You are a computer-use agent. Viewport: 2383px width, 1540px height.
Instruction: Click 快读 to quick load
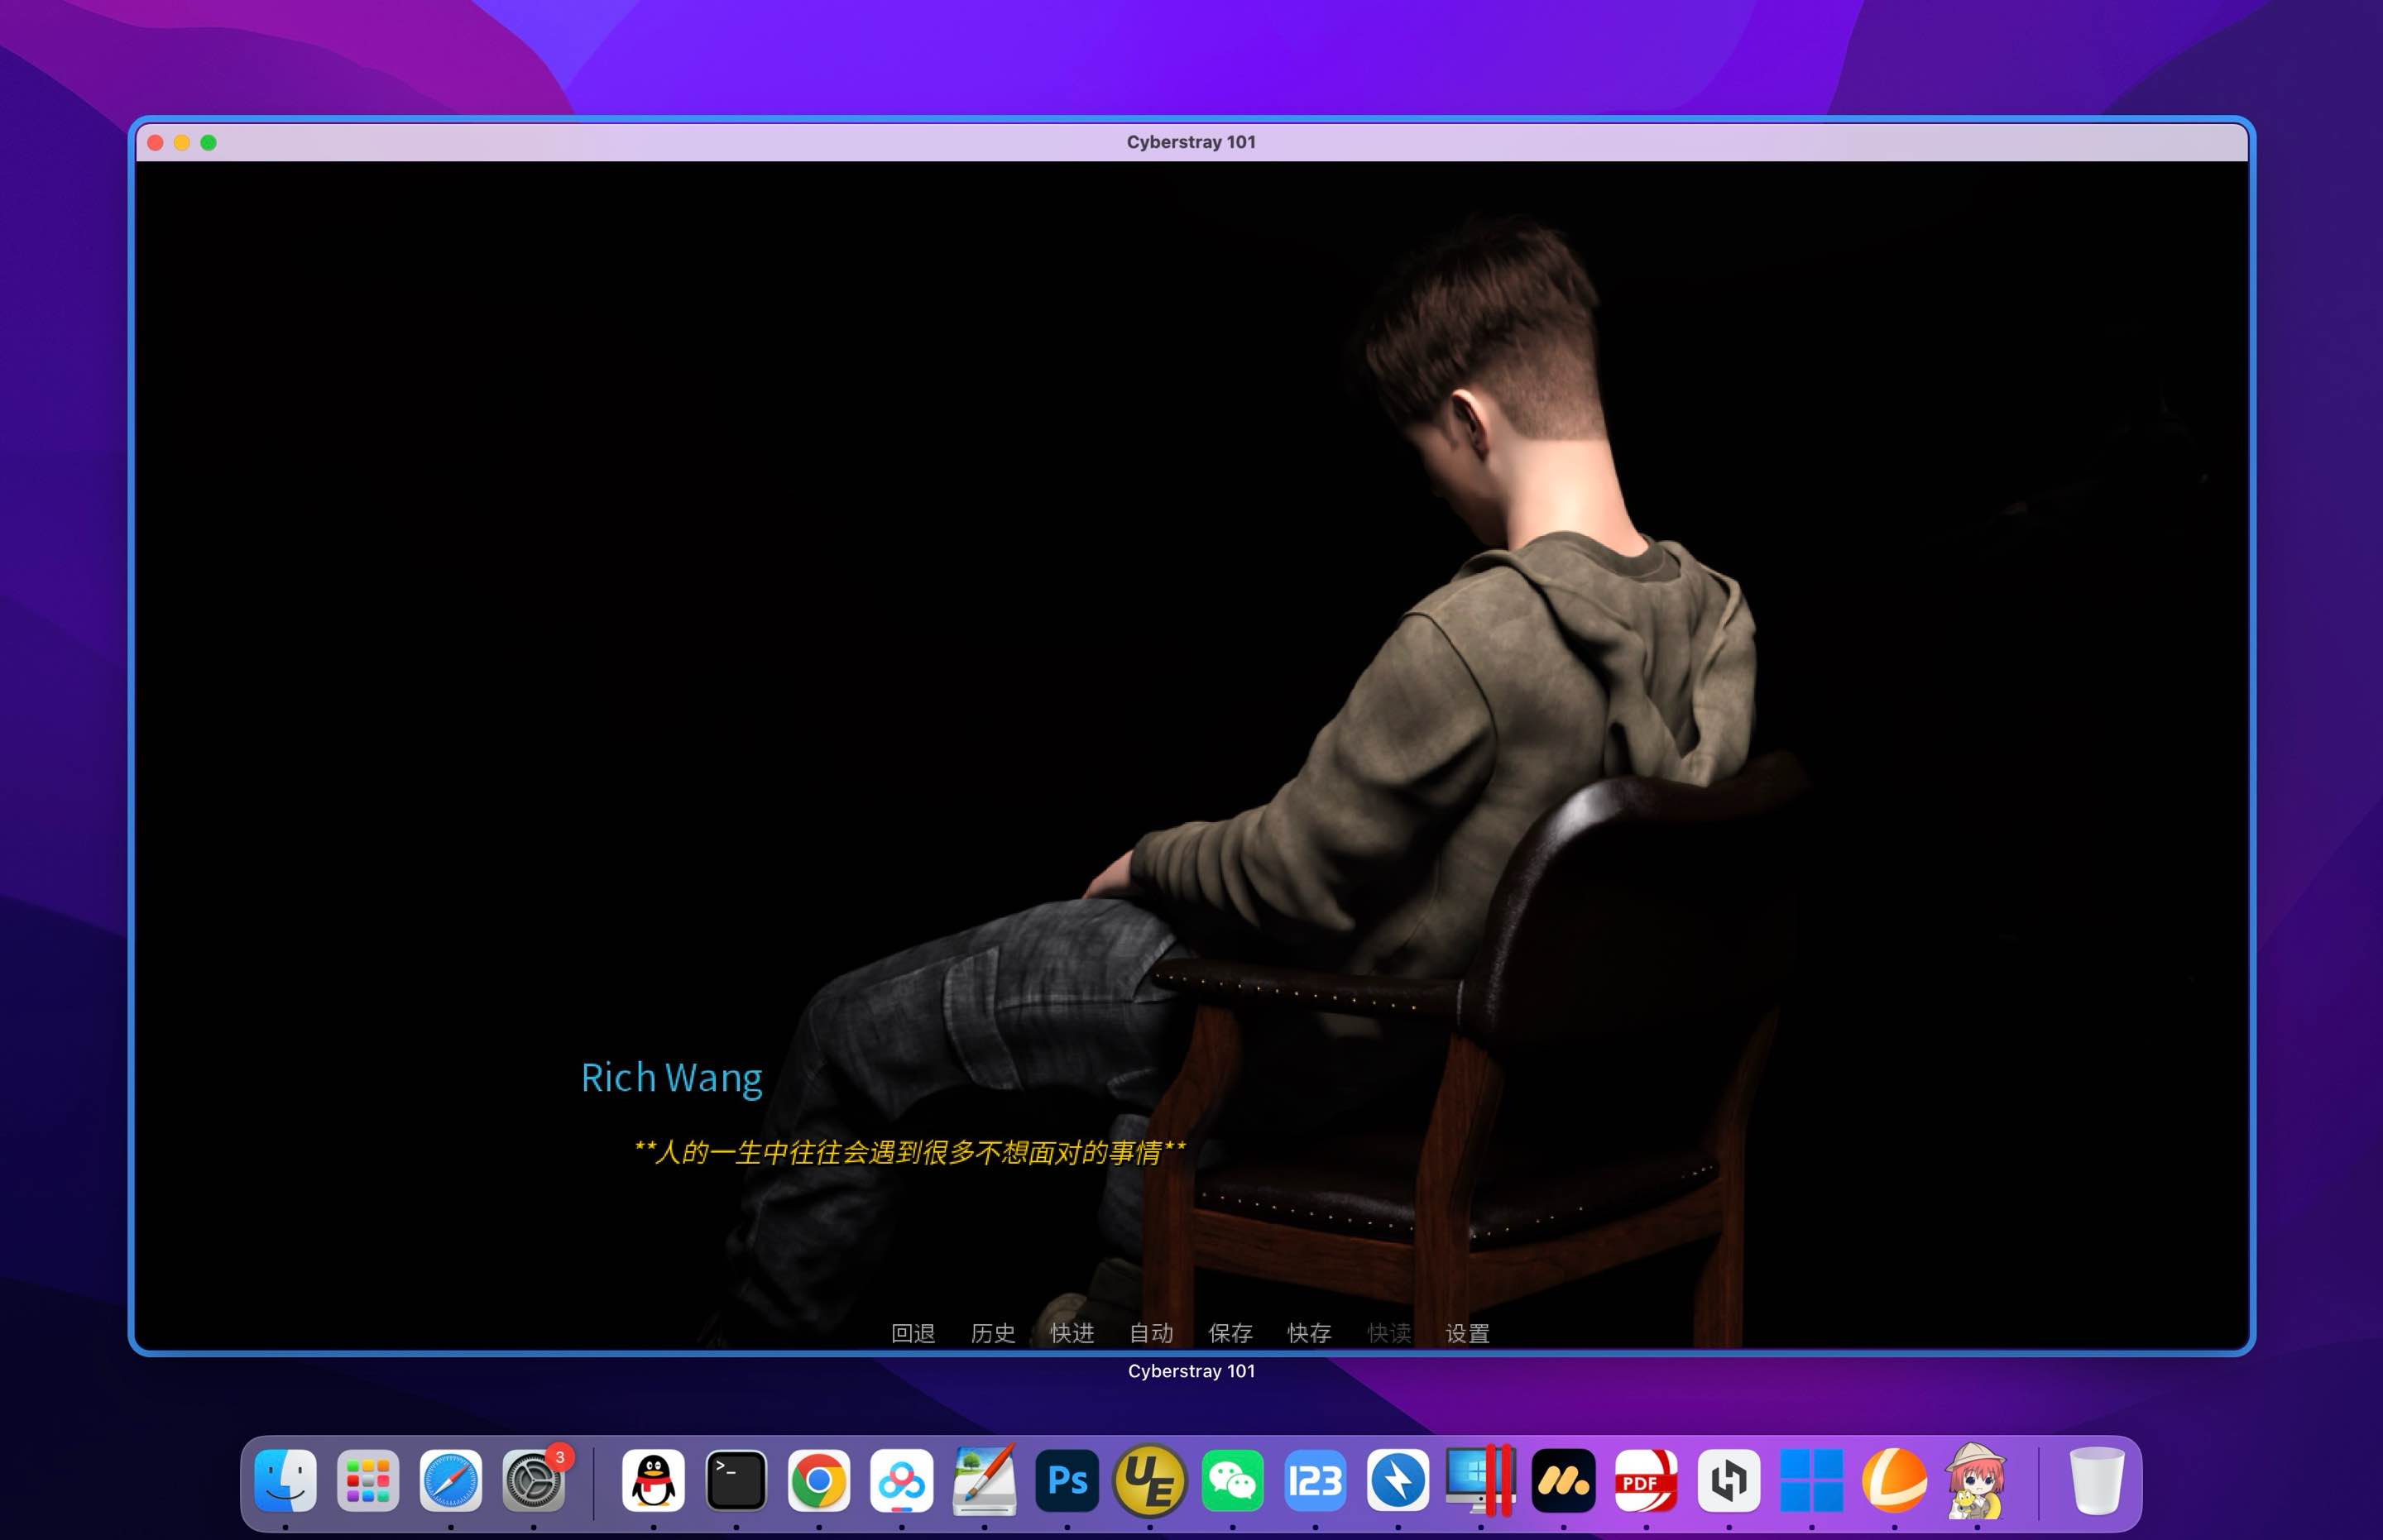pos(1388,1333)
